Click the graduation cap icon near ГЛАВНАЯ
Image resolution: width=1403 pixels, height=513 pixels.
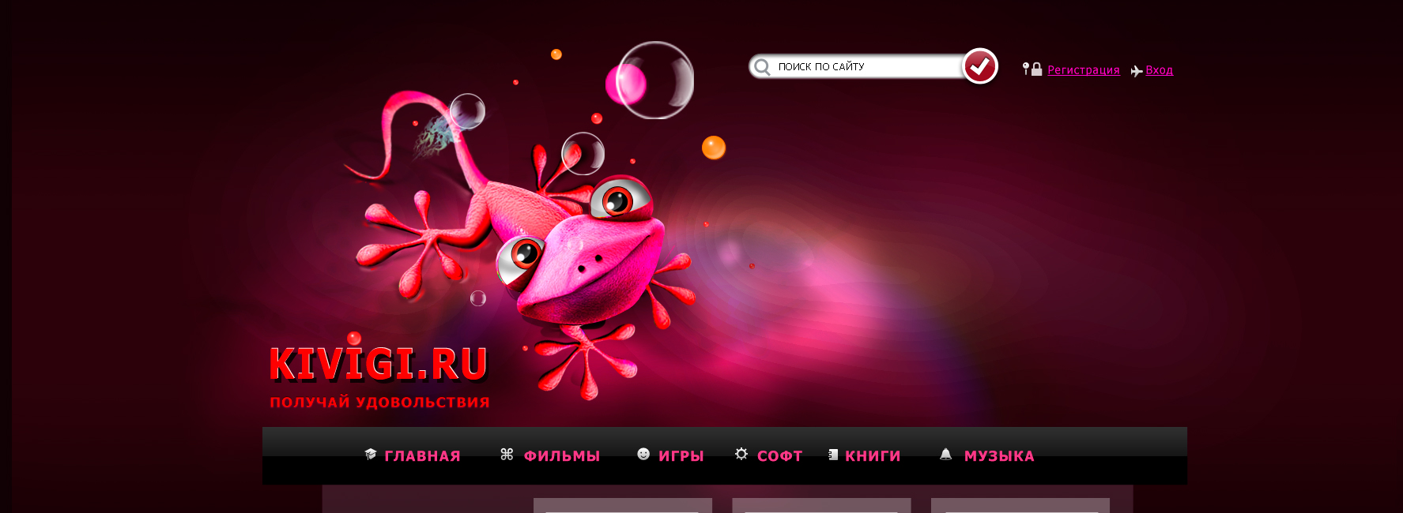point(370,454)
